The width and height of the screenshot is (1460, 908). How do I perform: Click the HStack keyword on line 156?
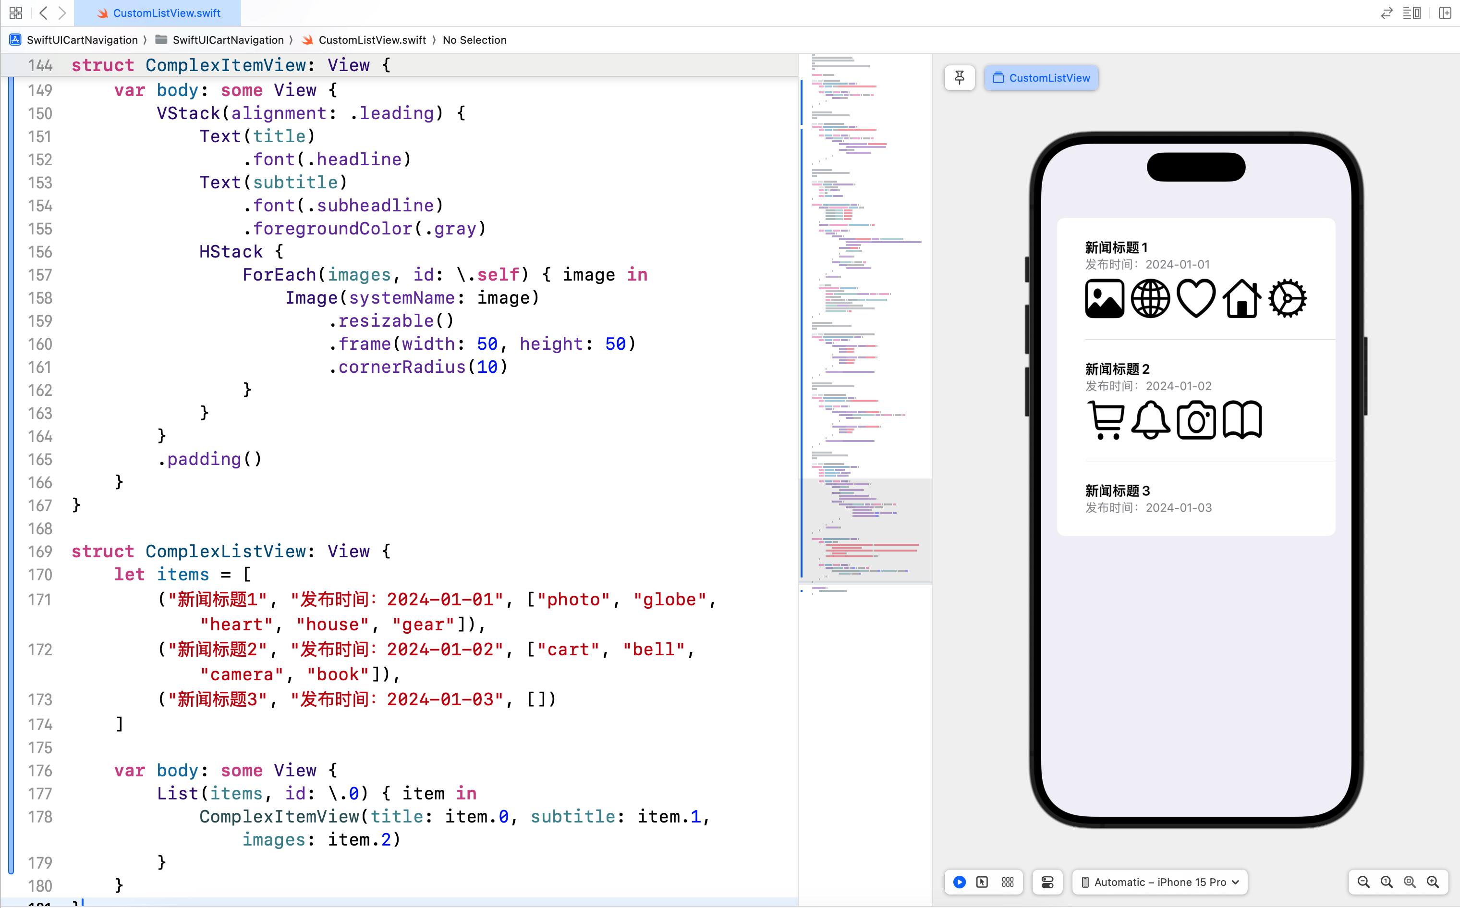[x=231, y=252]
